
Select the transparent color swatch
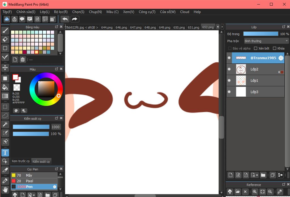click(x=17, y=87)
